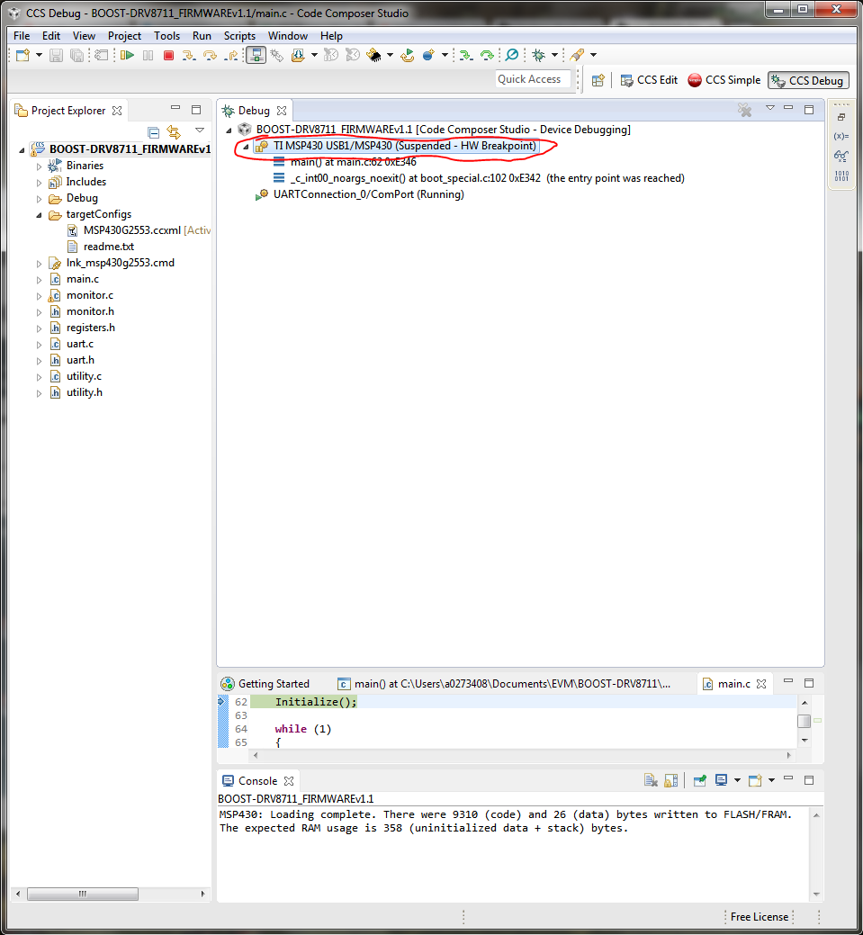
Task: Click the Project Explorer horizontal scrollbar thumb
Action: 83,894
